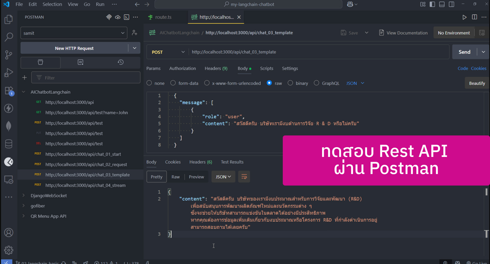Click the View Documentation link
490x264 pixels.
(403, 33)
